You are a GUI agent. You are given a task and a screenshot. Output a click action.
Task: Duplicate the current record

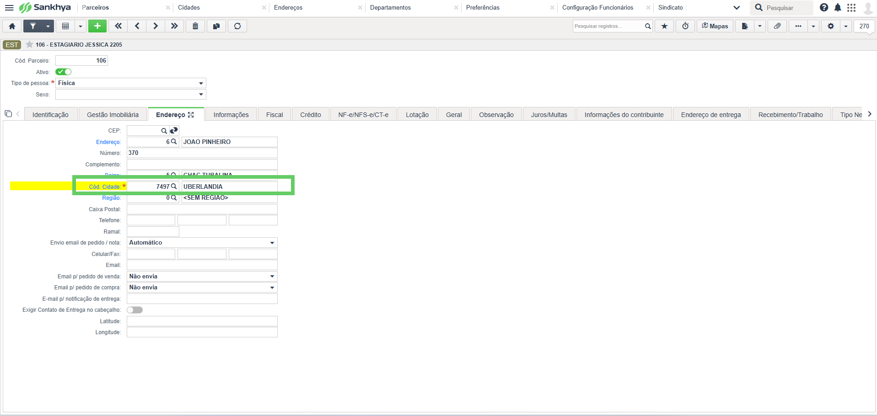pos(216,26)
